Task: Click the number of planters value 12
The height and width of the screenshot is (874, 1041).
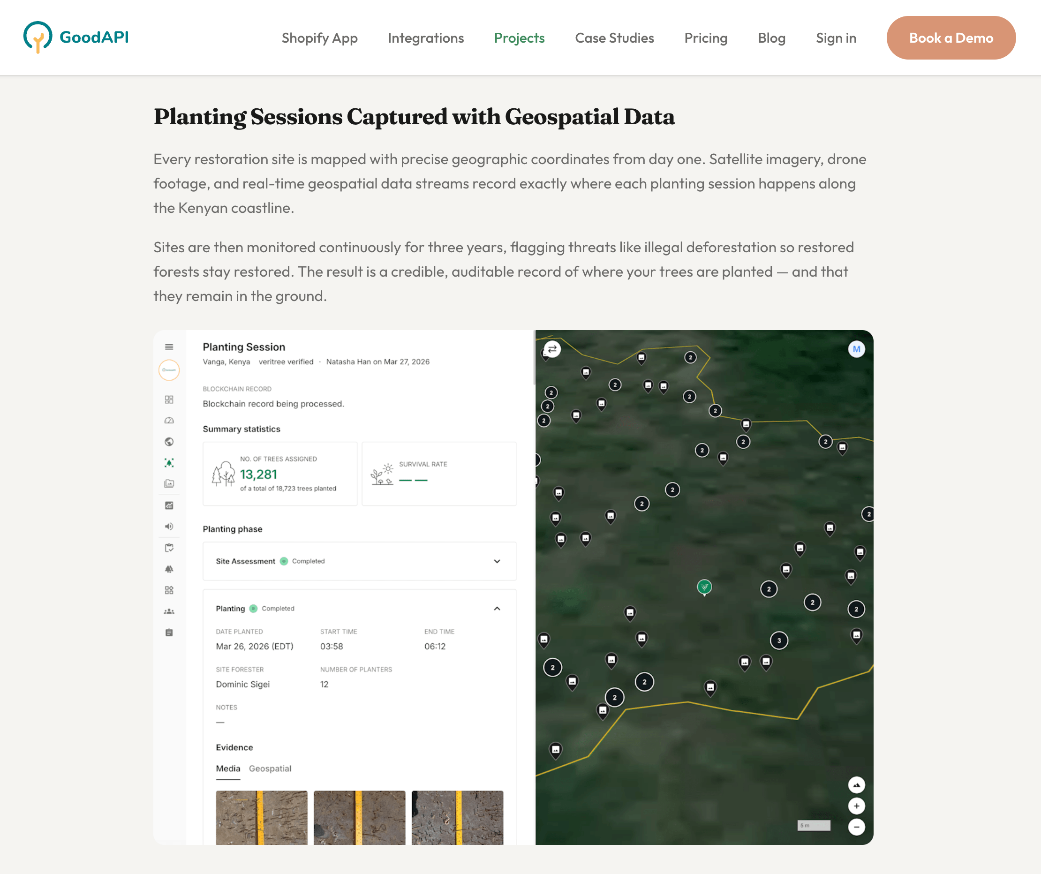Action: pos(324,684)
